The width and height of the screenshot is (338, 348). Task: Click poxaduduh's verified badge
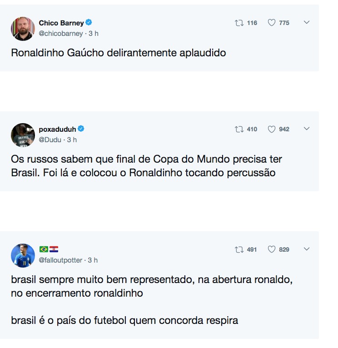(x=81, y=129)
